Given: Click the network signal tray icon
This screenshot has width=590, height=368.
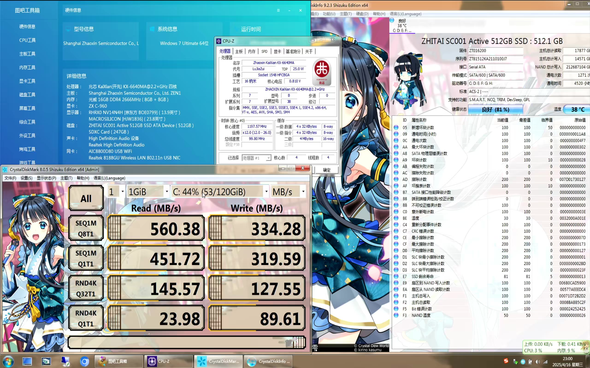Looking at the screenshot, I should coord(545,362).
